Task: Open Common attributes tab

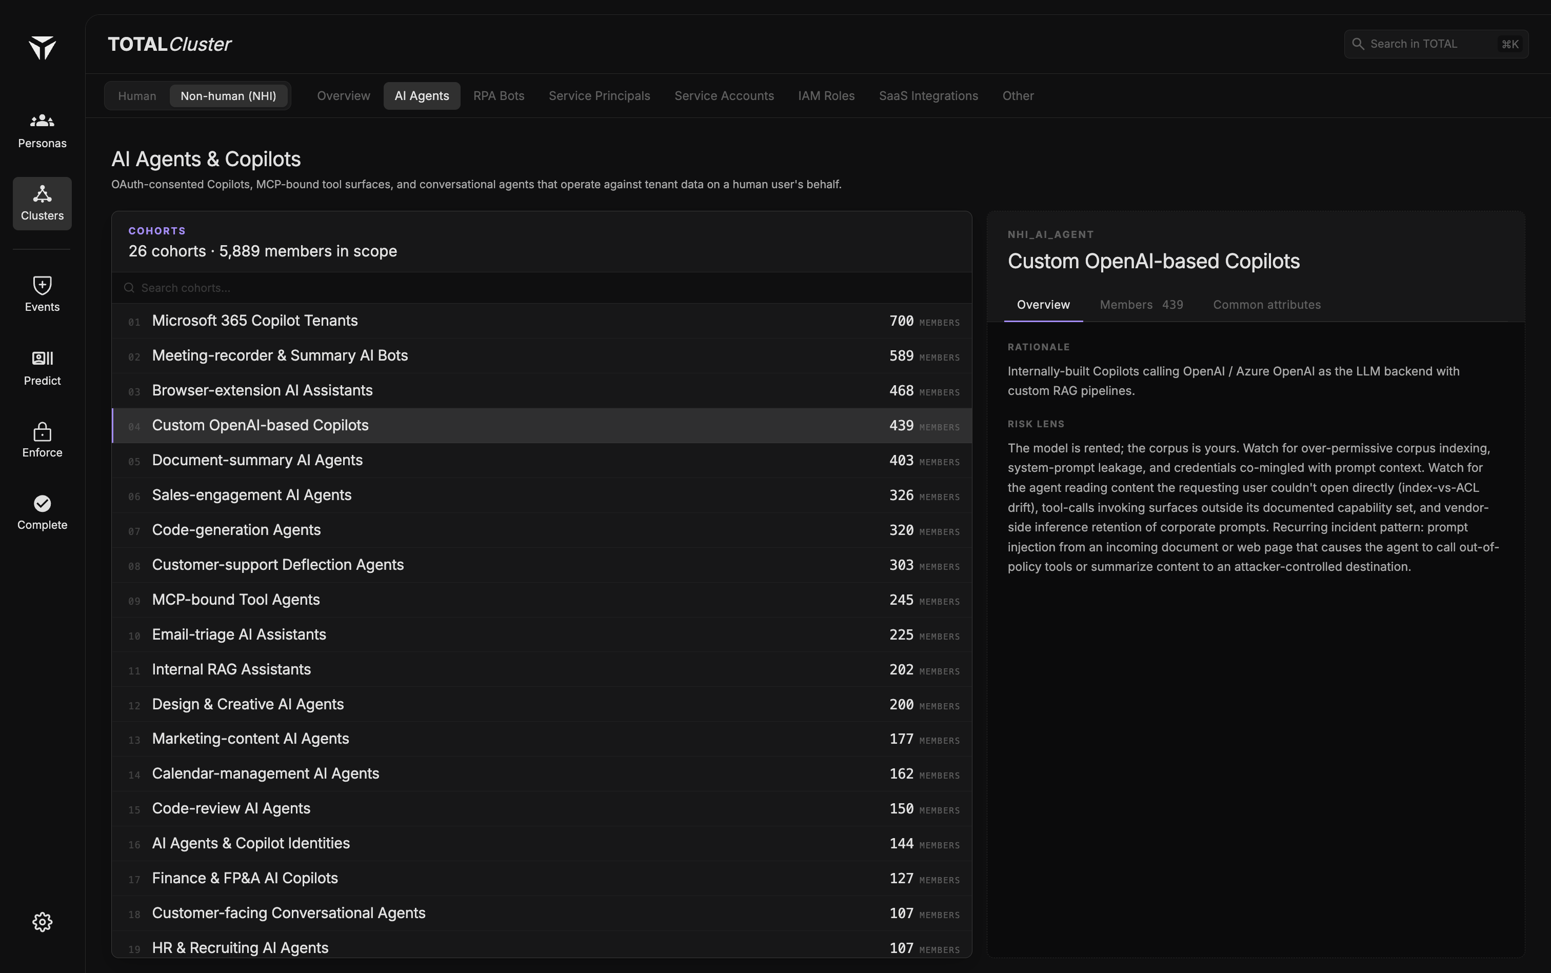Action: pyautogui.click(x=1267, y=305)
